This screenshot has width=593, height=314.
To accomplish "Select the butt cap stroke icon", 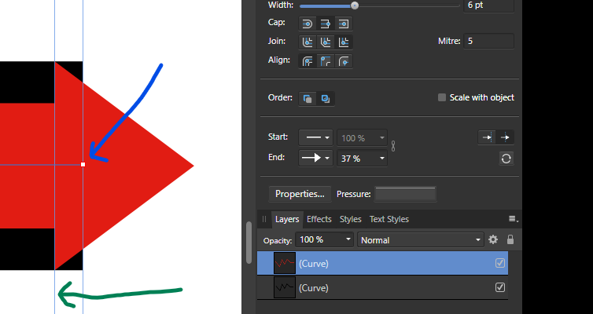I will [326, 24].
